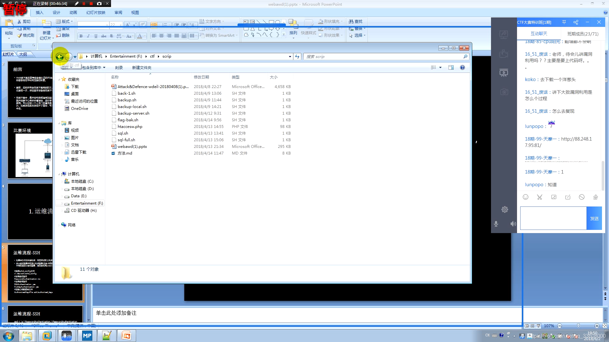Adjust the PowerPoint zoom slider handle

(x=578, y=326)
